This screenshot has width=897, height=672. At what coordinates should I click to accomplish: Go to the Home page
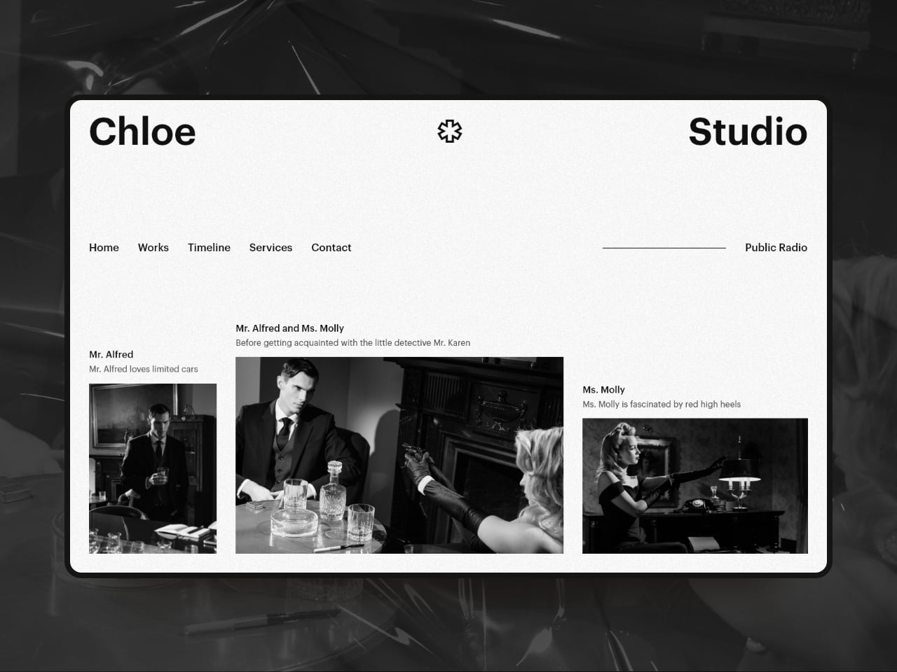(x=104, y=248)
